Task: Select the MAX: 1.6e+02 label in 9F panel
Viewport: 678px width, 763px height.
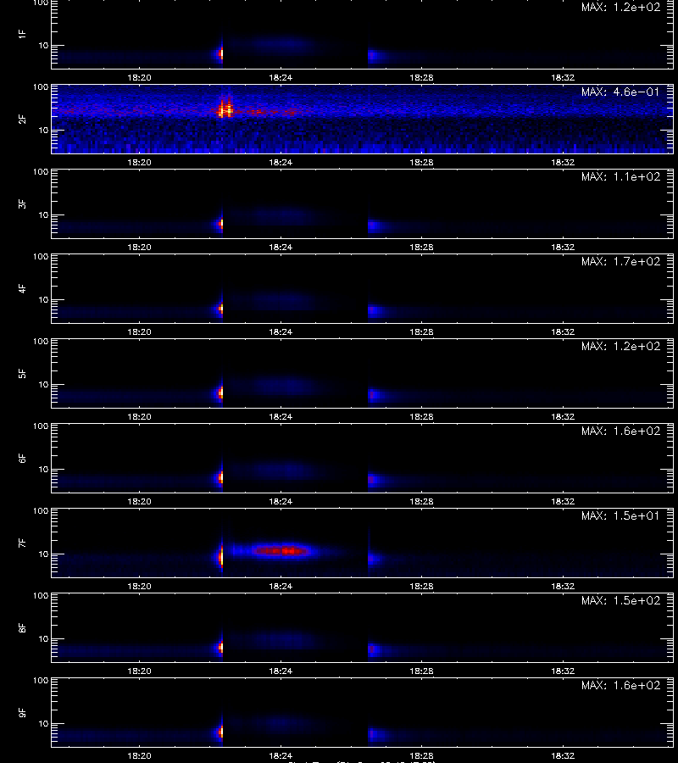Action: click(620, 685)
